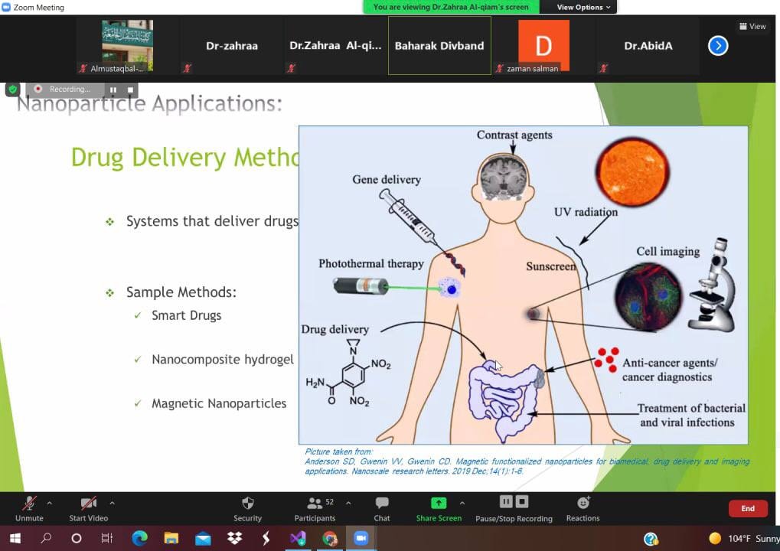780x551 pixels.
Task: Stop recording using the top-left indicator
Action: pyautogui.click(x=130, y=90)
